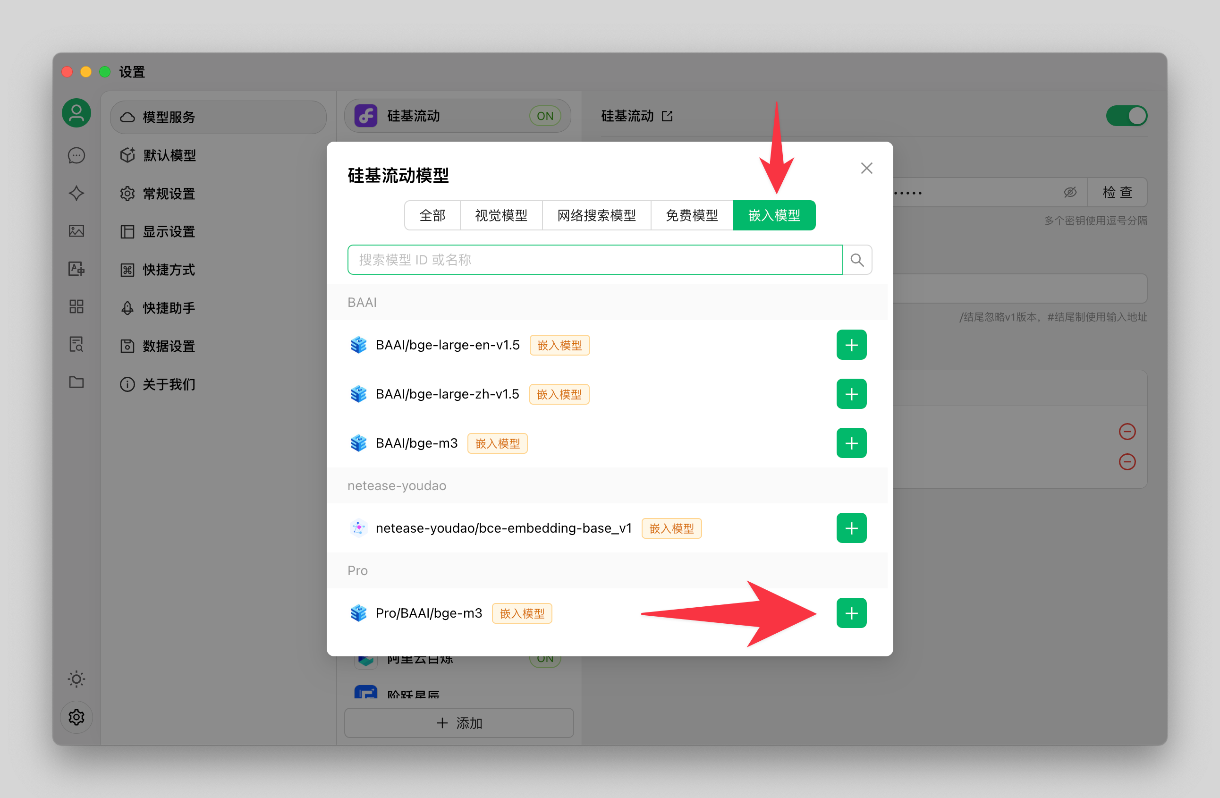This screenshot has width=1220, height=798.
Task: Add the BAAI/bge-large-zh-v1.5 model
Action: pos(851,394)
